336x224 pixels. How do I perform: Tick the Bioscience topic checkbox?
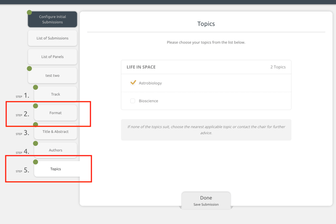133,101
